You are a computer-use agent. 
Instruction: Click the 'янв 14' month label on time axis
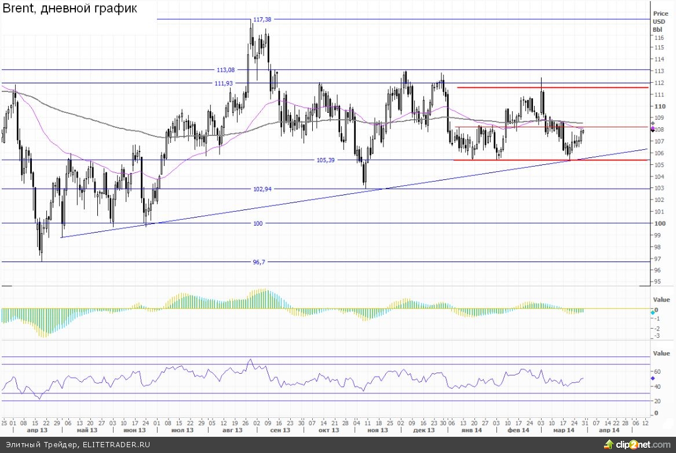[471, 430]
